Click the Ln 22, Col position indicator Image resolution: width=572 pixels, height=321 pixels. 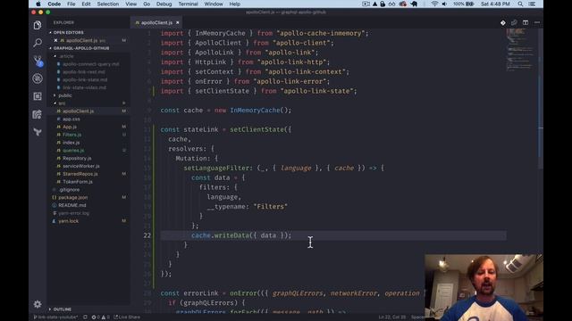pyautogui.click(x=391, y=317)
